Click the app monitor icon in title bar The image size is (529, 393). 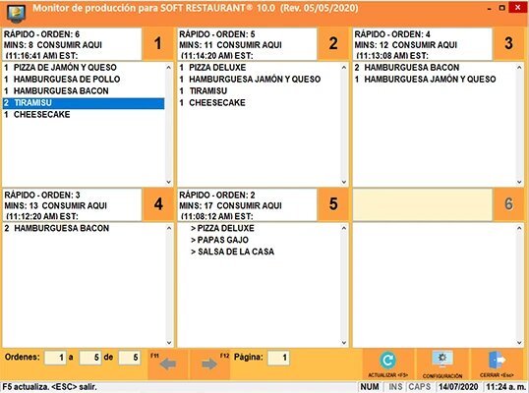(16, 14)
